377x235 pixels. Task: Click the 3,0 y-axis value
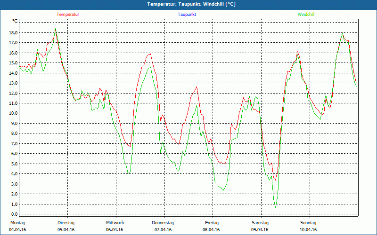15,184
